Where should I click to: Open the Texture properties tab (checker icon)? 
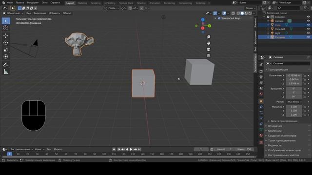click(261, 142)
